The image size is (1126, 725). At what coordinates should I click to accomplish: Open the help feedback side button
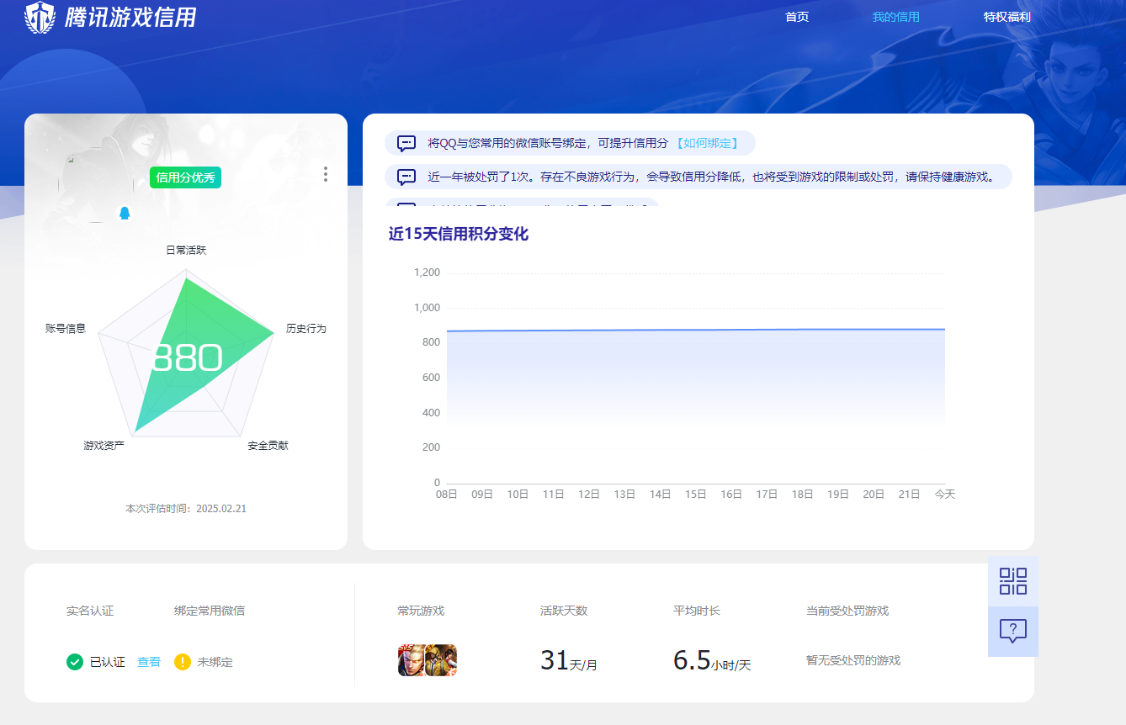tap(1013, 632)
